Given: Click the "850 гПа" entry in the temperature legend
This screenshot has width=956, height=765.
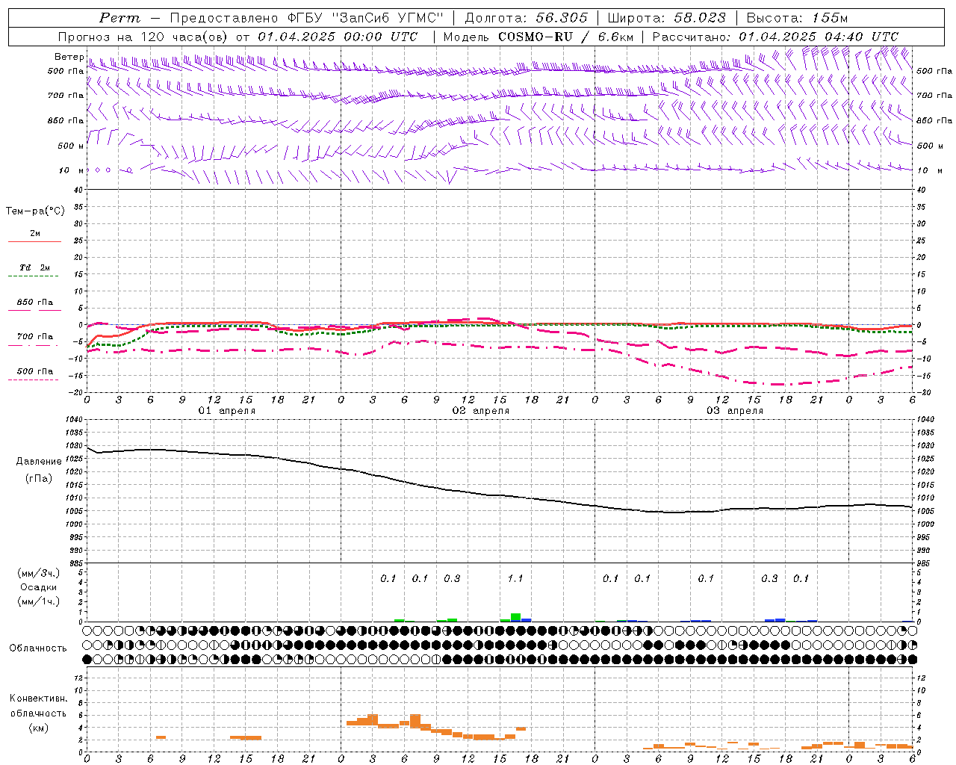Looking at the screenshot, I should pyautogui.click(x=35, y=303).
